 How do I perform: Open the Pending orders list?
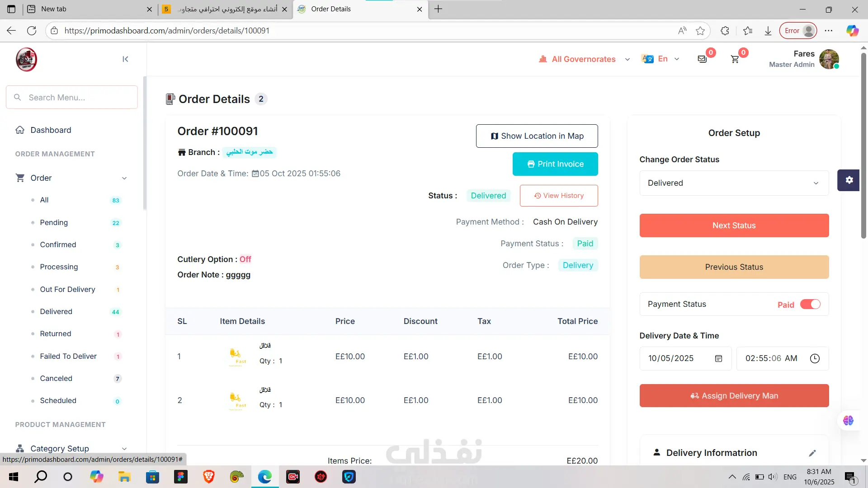54,222
